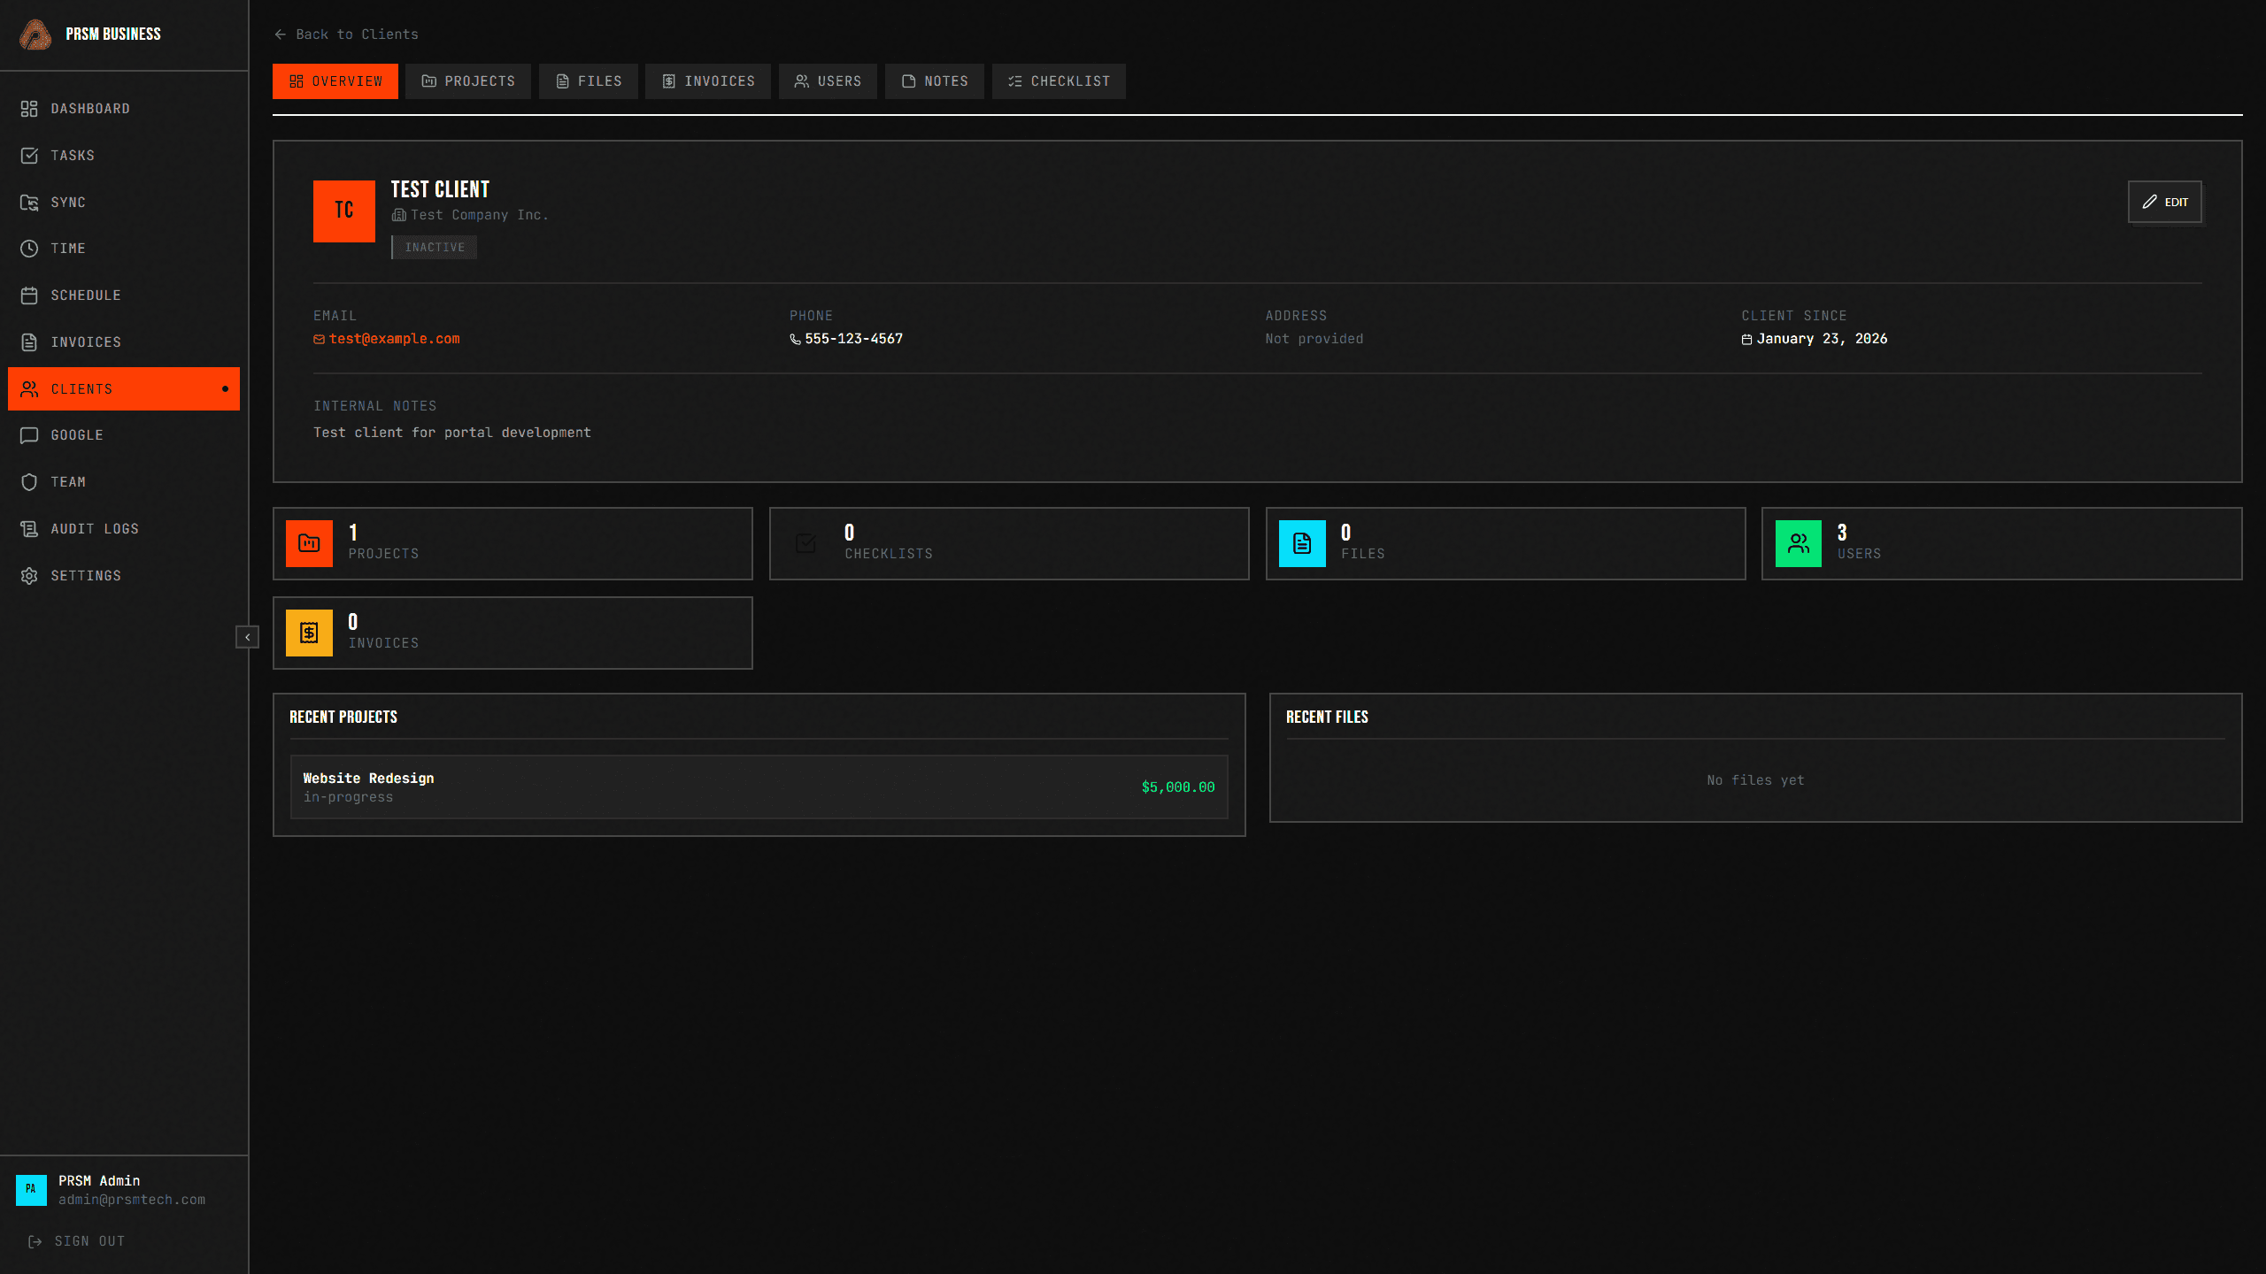Viewport: 2266px width, 1274px height.
Task: Click the back arrow icon
Action: click(x=281, y=35)
